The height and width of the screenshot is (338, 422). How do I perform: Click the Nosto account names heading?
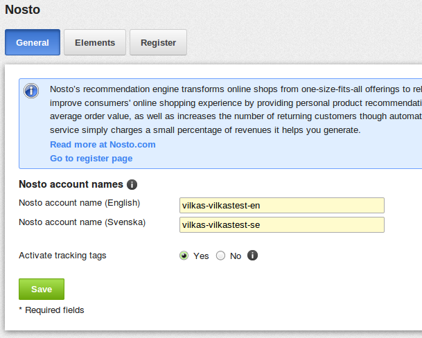[x=71, y=184]
